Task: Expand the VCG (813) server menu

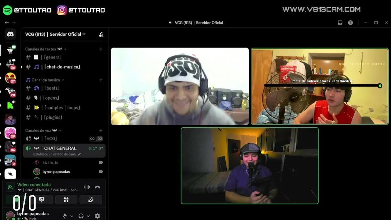Action: [55, 34]
